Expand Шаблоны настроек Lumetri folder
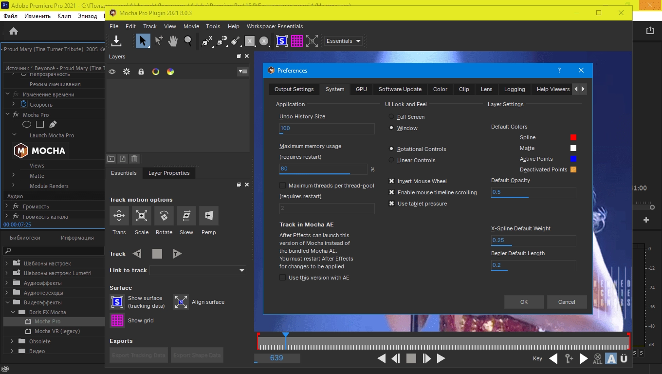The width and height of the screenshot is (662, 374). tap(7, 273)
